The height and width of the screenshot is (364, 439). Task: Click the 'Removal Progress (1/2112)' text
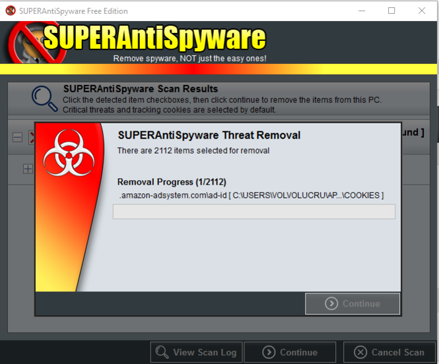(x=172, y=182)
